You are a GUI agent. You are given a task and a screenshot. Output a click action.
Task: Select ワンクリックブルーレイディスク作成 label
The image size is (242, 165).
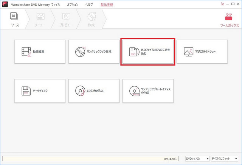(x=156, y=91)
